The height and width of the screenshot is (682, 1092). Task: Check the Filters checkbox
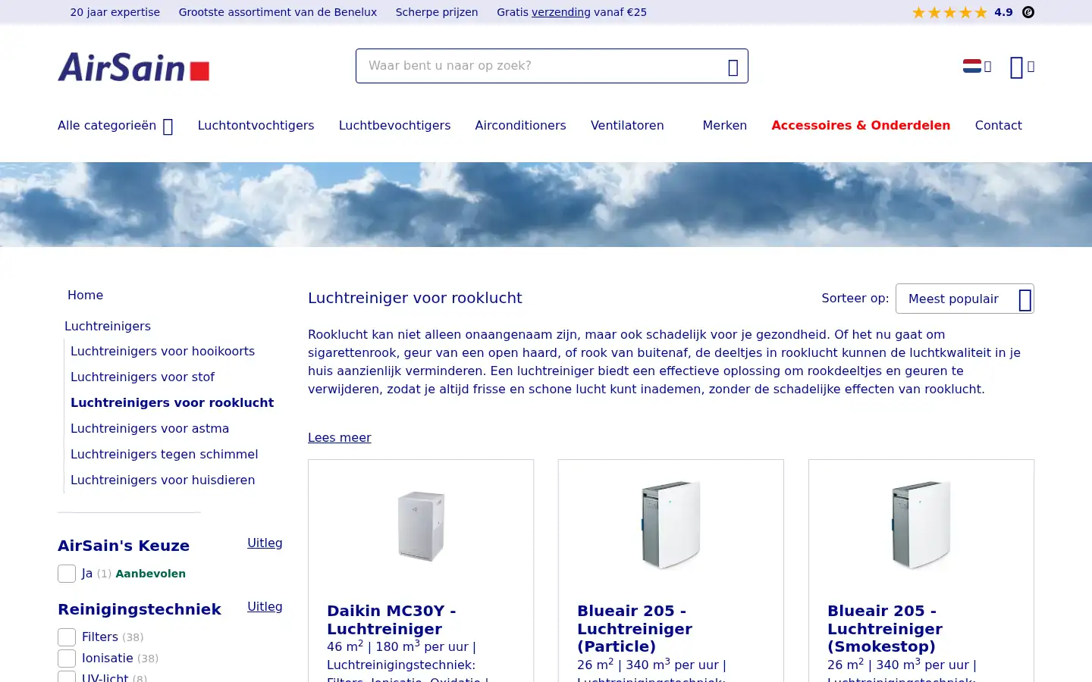[x=67, y=637]
